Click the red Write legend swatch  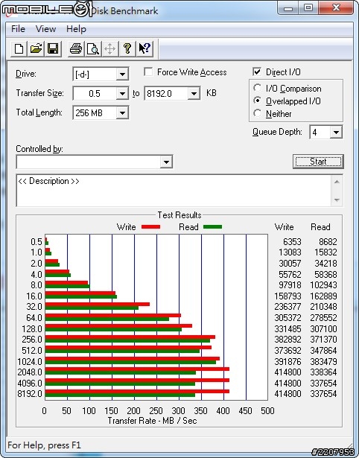tap(150, 226)
